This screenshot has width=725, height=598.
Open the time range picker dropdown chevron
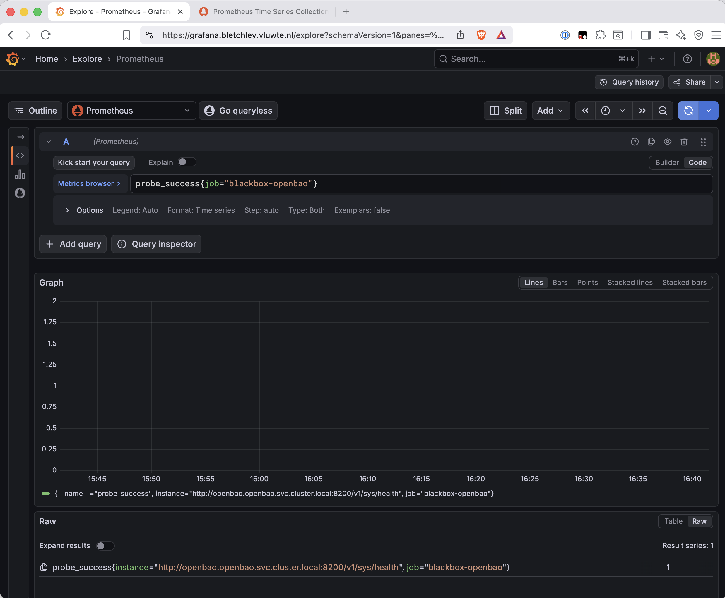click(622, 111)
